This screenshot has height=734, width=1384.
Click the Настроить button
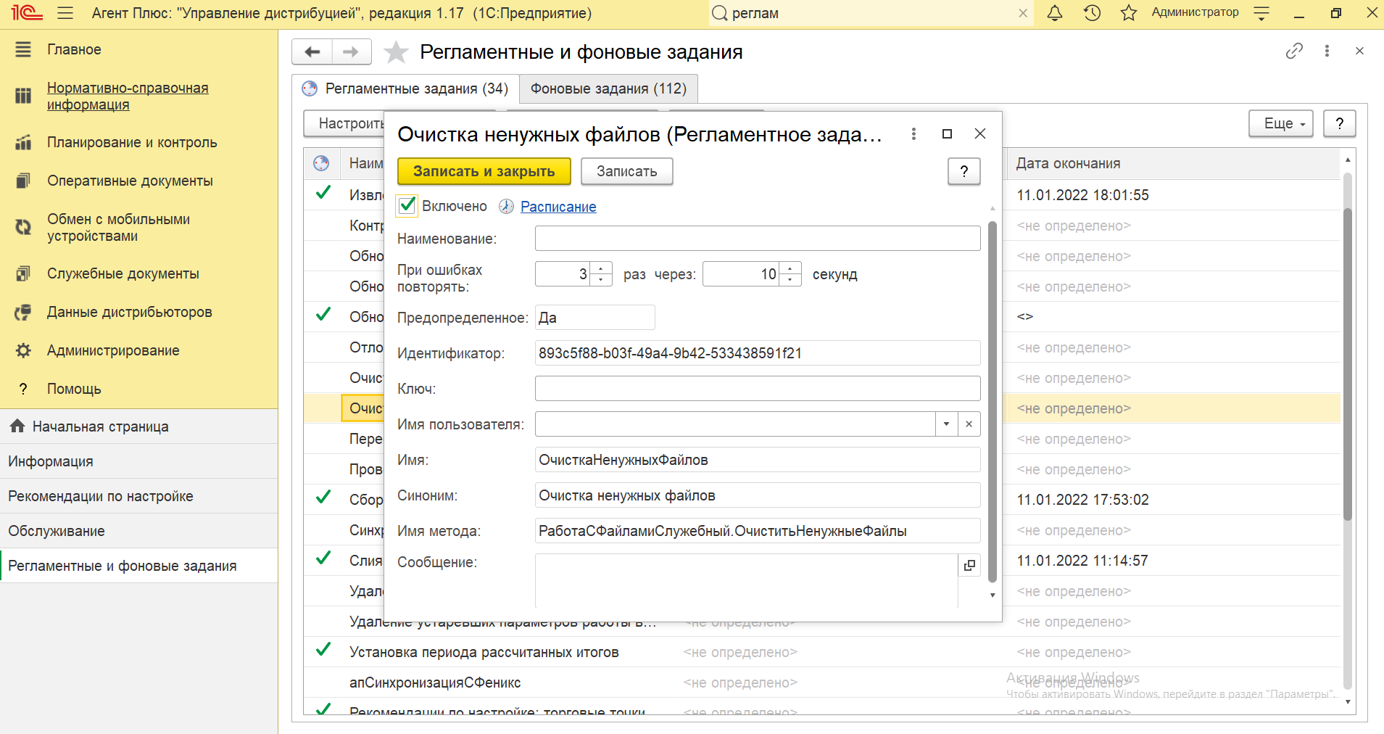click(x=344, y=123)
